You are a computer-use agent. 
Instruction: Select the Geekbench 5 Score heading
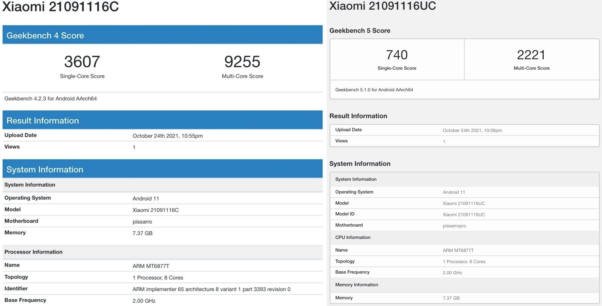click(x=360, y=31)
